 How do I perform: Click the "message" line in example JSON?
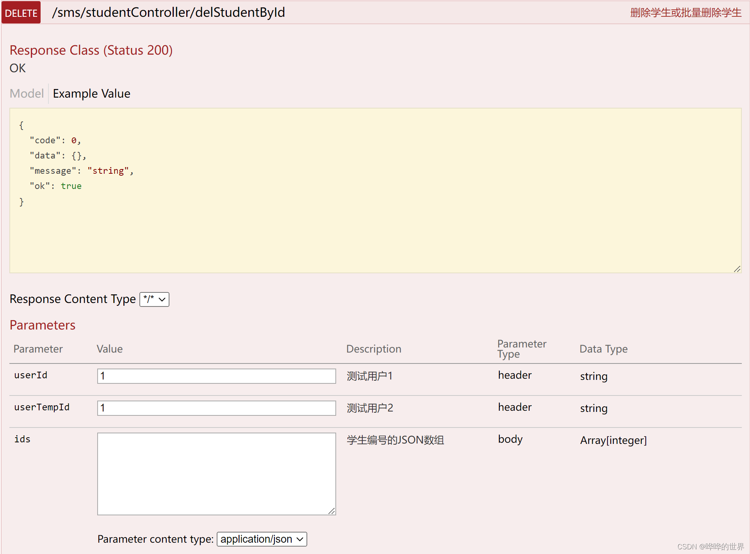81,171
